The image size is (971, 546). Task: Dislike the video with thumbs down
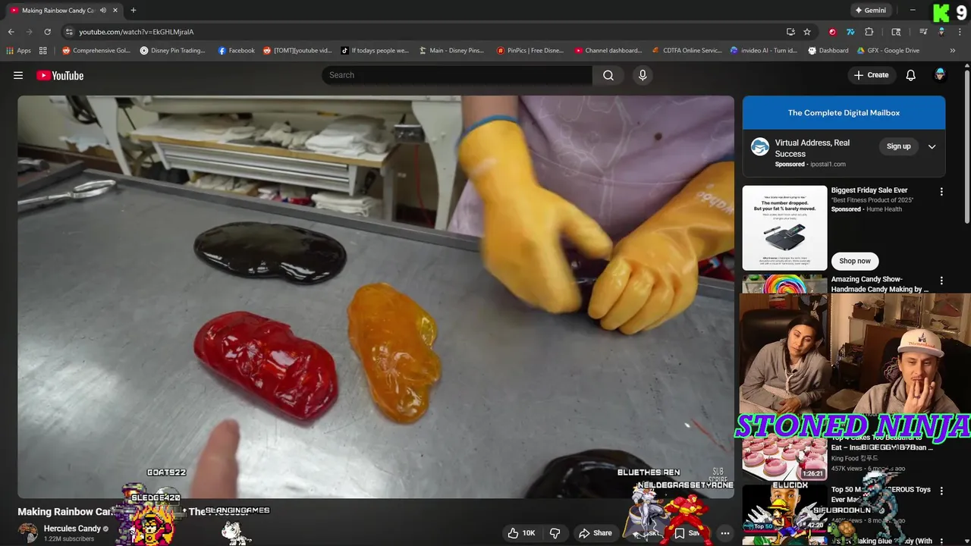click(x=555, y=533)
